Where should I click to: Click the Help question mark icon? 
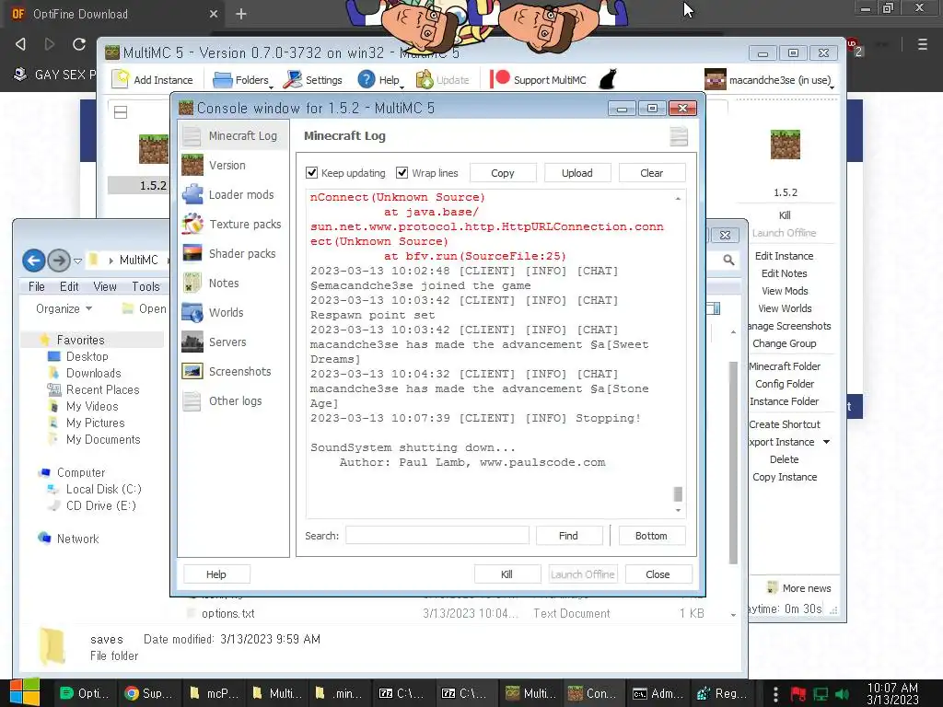tap(367, 79)
